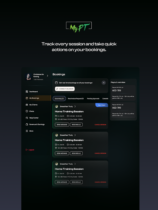
Task: Click the Connect Calendar button
Action: point(65,89)
